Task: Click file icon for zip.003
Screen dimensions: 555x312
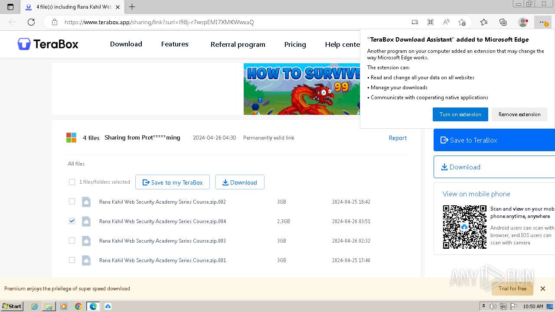Action: (x=86, y=241)
